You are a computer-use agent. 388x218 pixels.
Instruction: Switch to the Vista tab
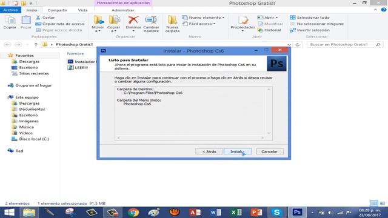click(x=82, y=10)
